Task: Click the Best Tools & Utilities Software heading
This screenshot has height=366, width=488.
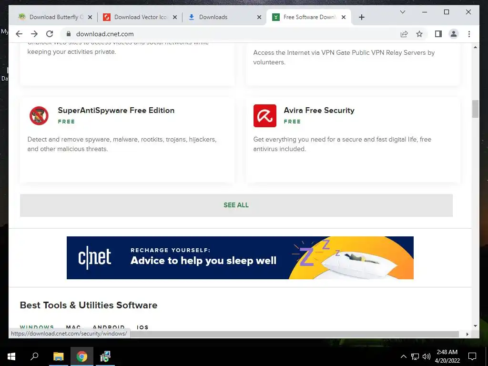Action: pyautogui.click(x=89, y=305)
